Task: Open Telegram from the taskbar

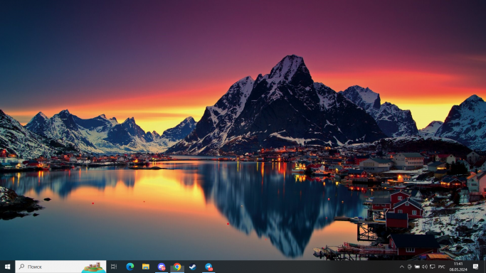Action: tap(208, 267)
